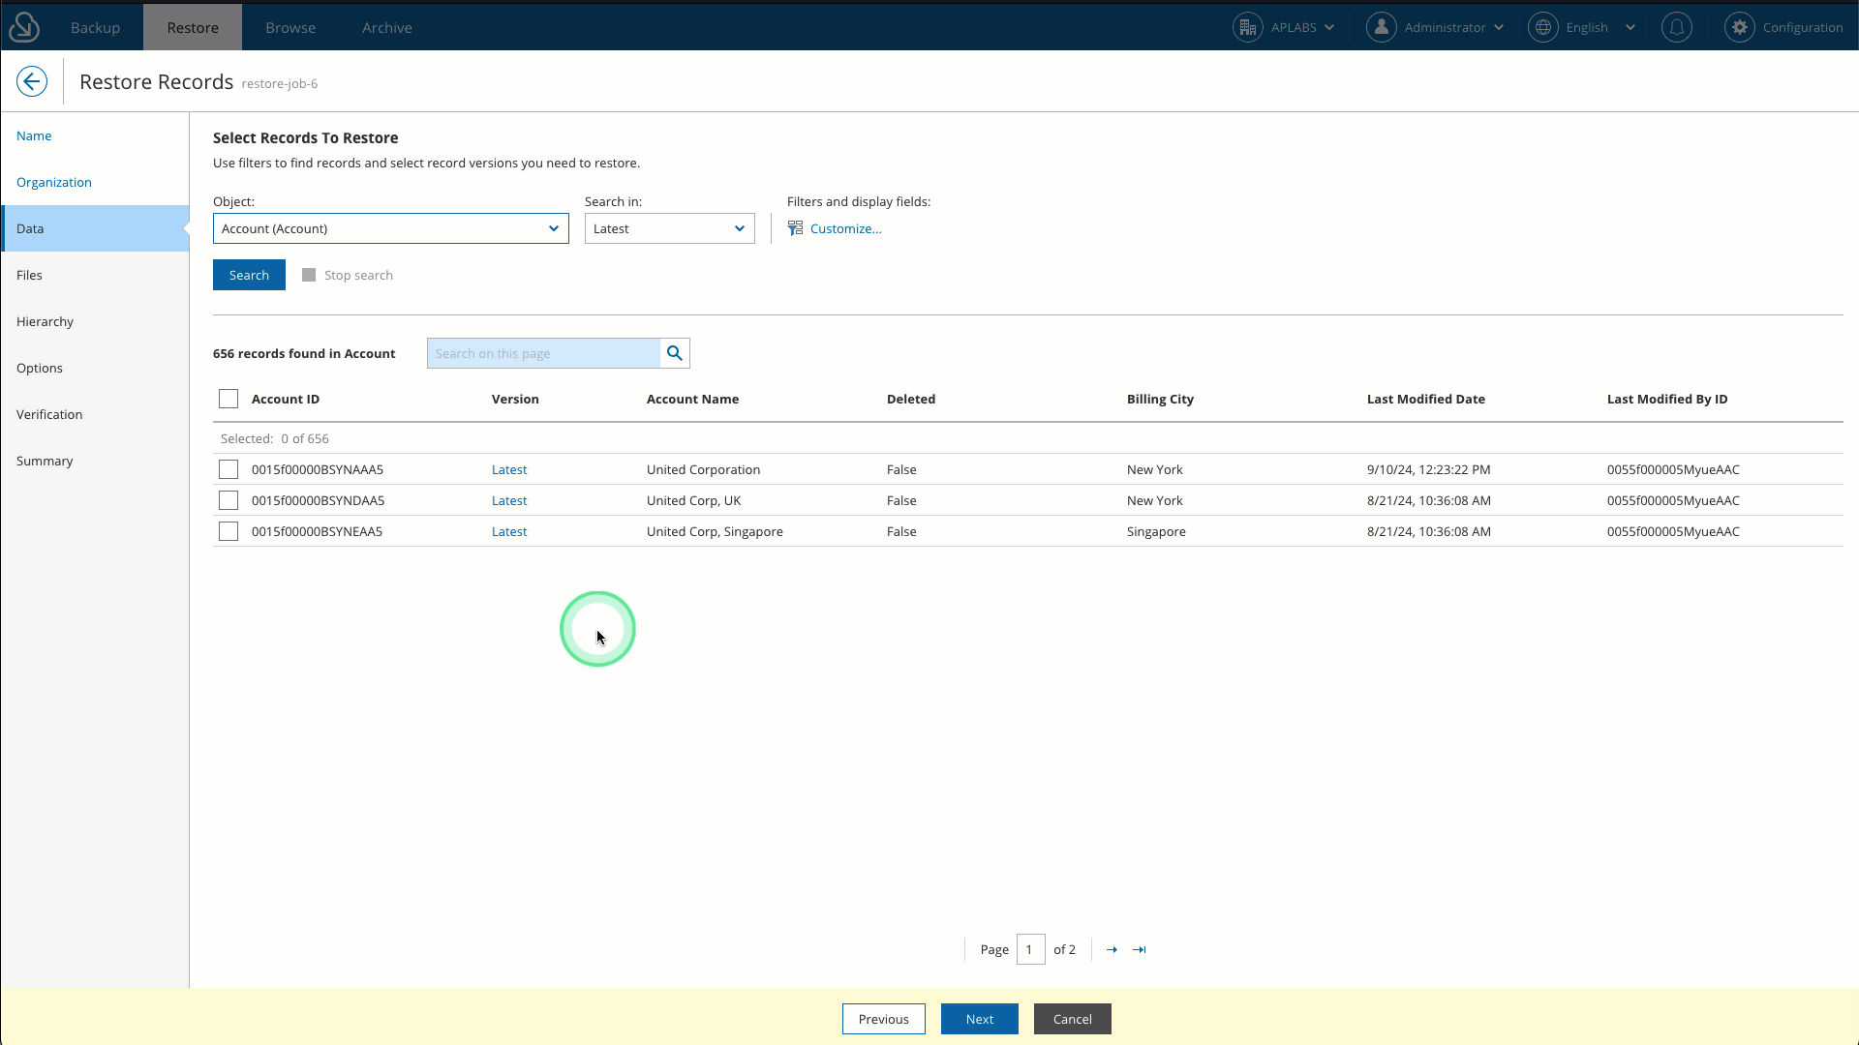
Task: Expand the APLABS organization menu
Action: click(x=1329, y=27)
